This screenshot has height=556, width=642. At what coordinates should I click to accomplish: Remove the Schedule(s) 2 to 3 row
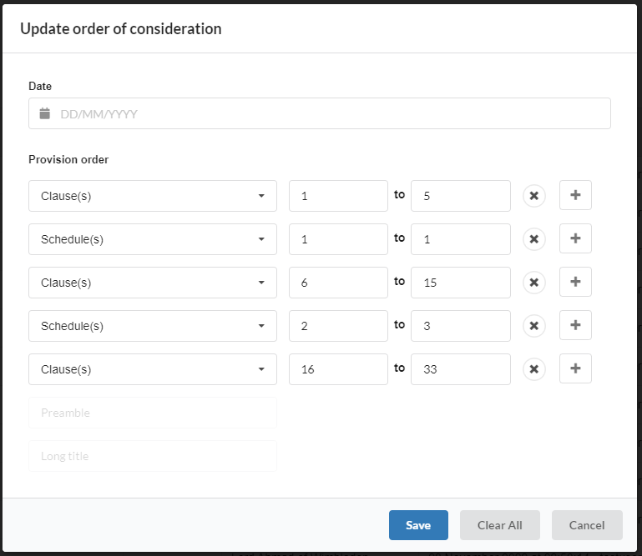point(534,326)
